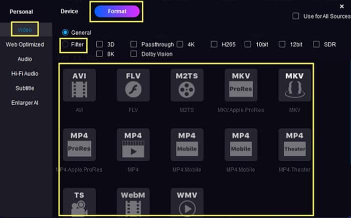Toggle the Passthrough checkbox
This screenshot has width=351, height=218.
(134, 44)
